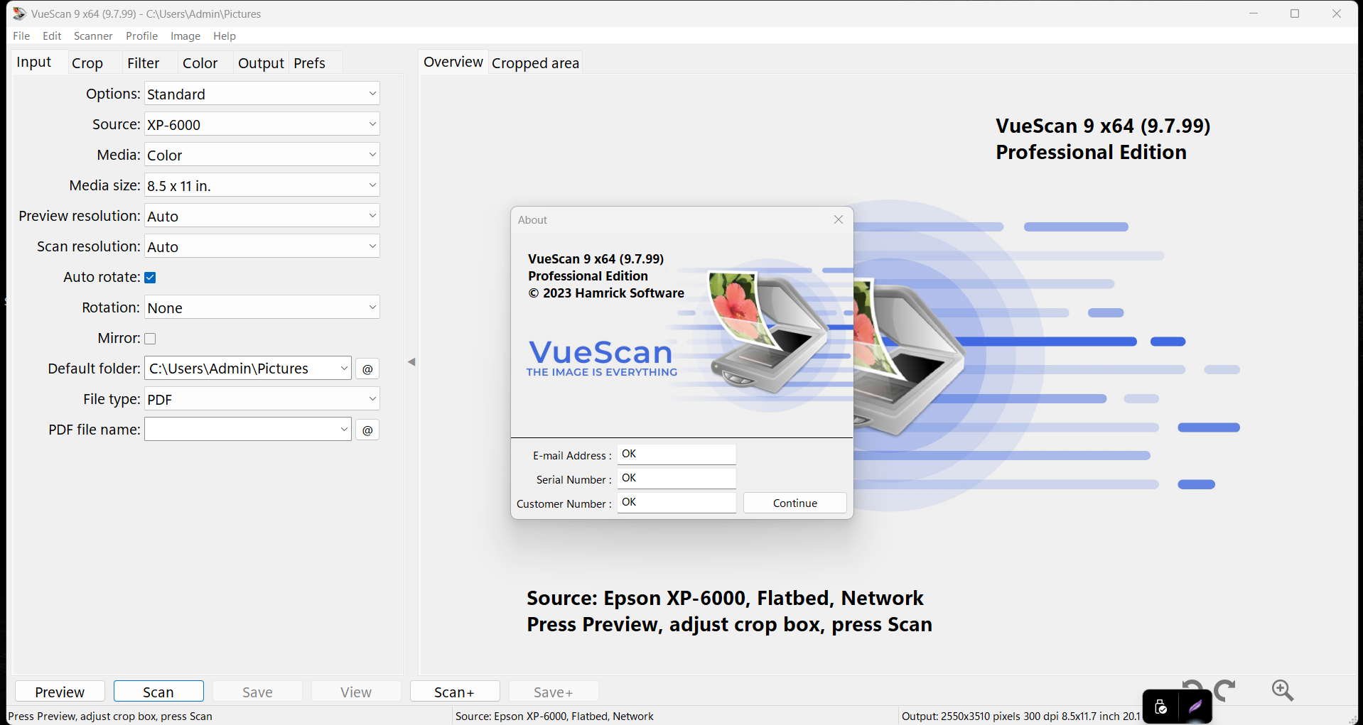This screenshot has height=725, width=1363.
Task: Click the Preview button
Action: tap(60, 692)
